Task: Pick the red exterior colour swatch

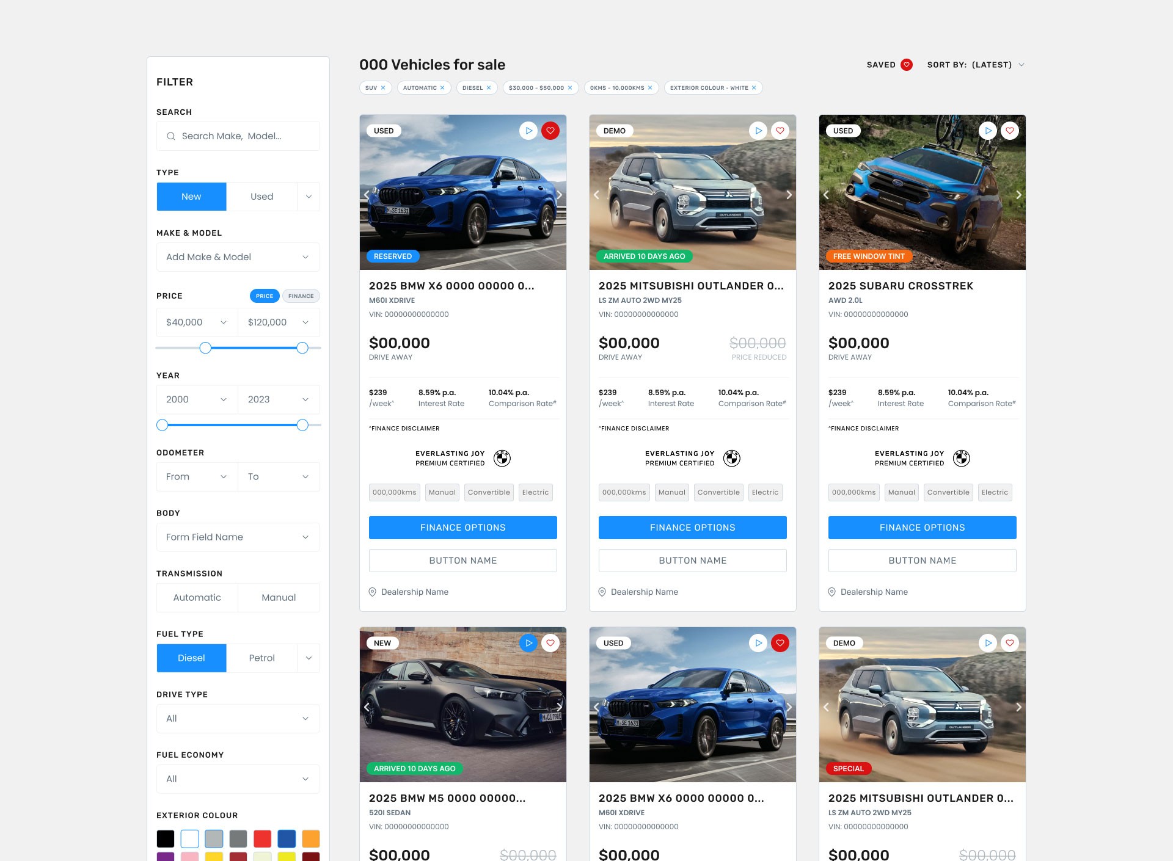Action: pos(263,838)
